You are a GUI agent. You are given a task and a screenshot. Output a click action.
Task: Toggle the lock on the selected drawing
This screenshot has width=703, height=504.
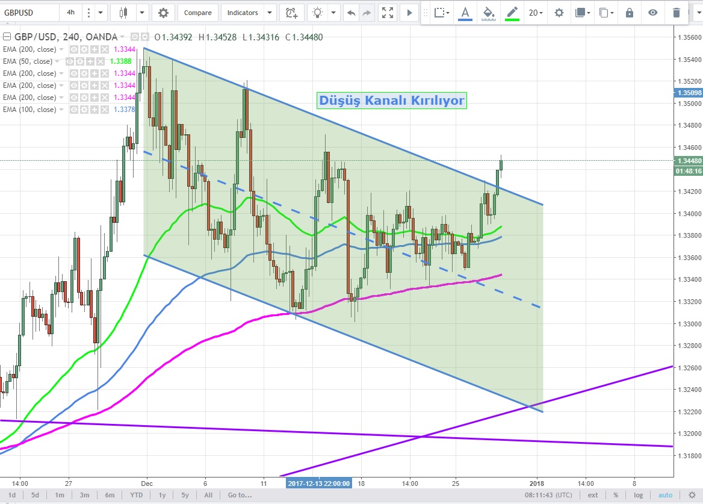630,13
